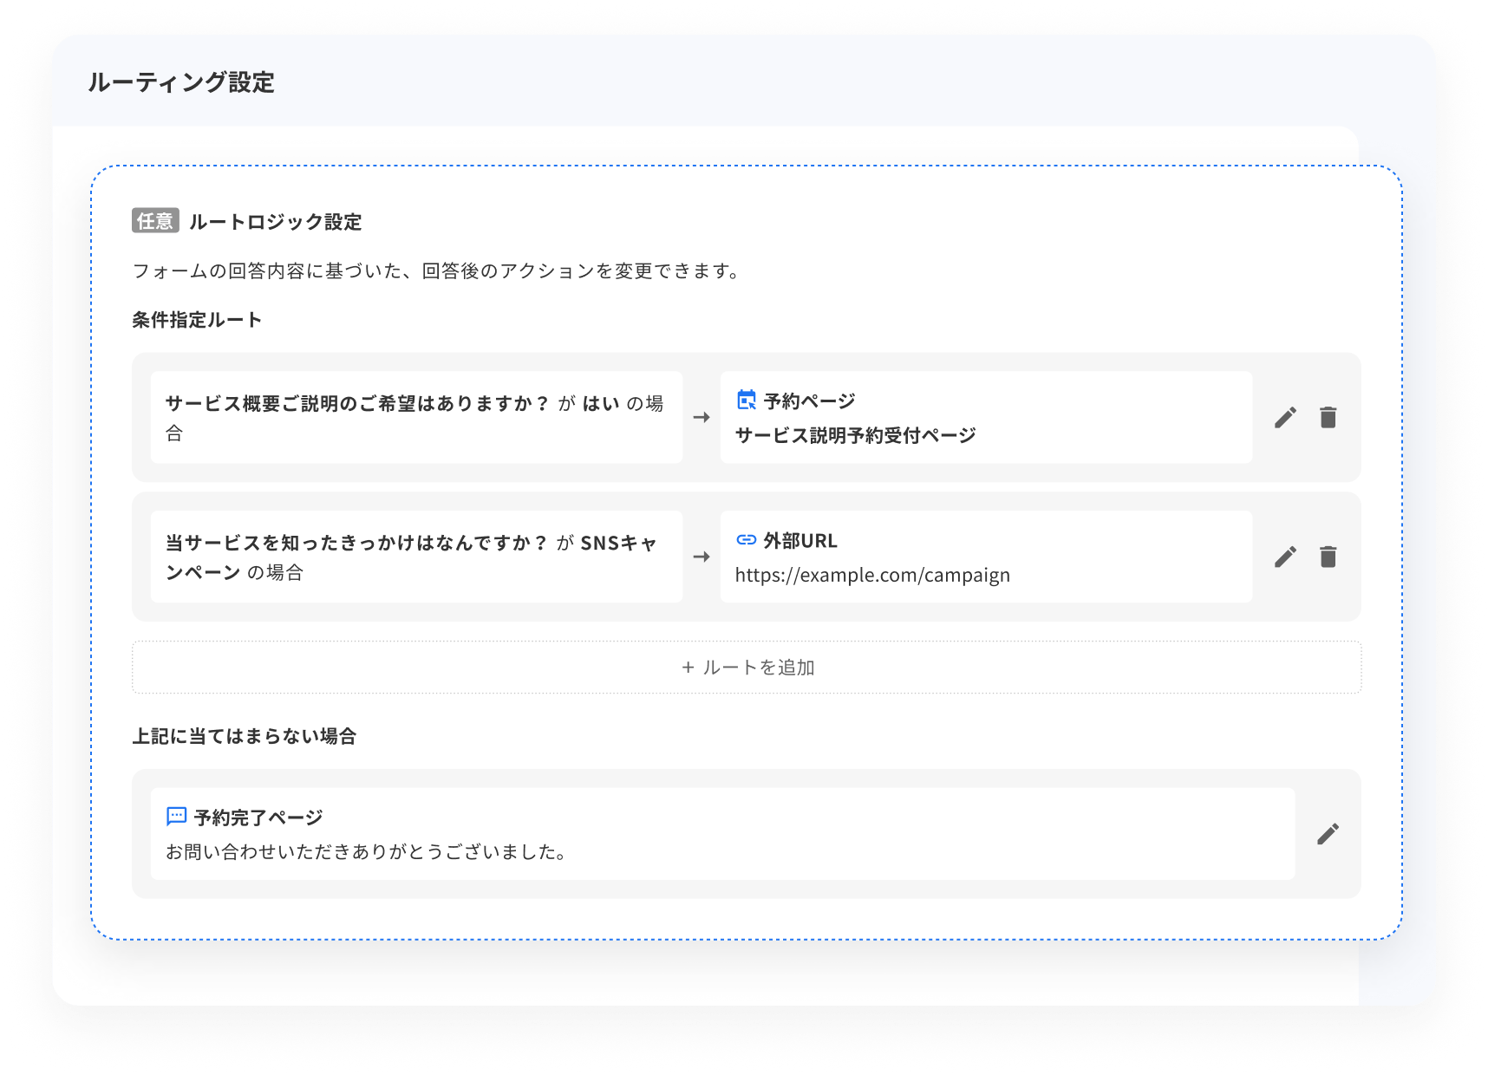
Task: Click the arrow between SNSキャンペーン condition and 外部URL
Action: [x=702, y=556]
